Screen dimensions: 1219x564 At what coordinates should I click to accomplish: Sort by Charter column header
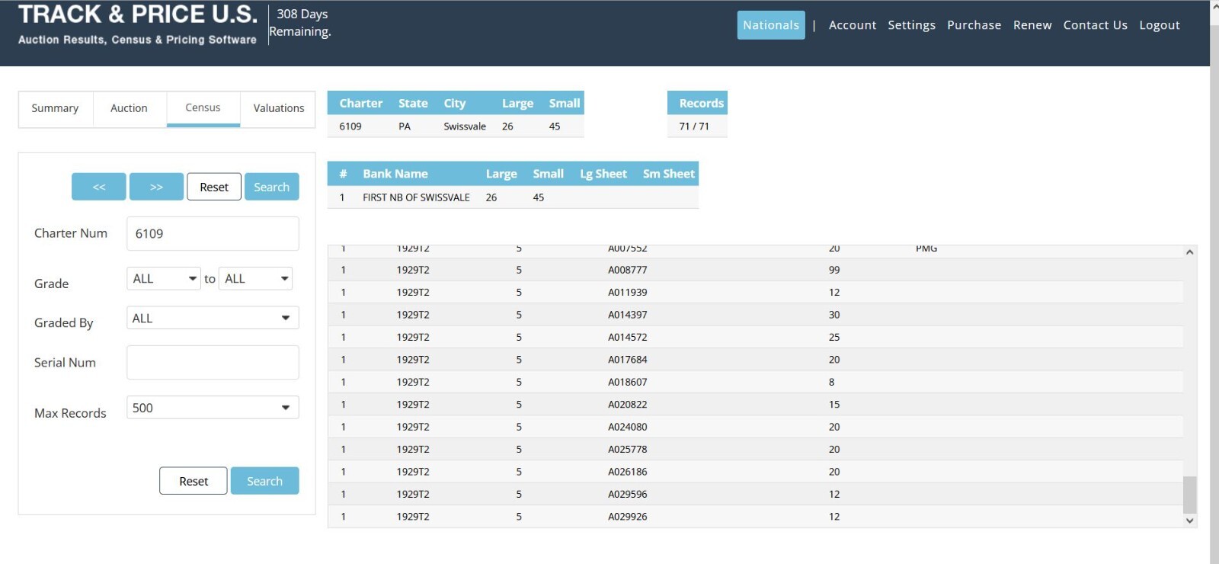tap(361, 103)
